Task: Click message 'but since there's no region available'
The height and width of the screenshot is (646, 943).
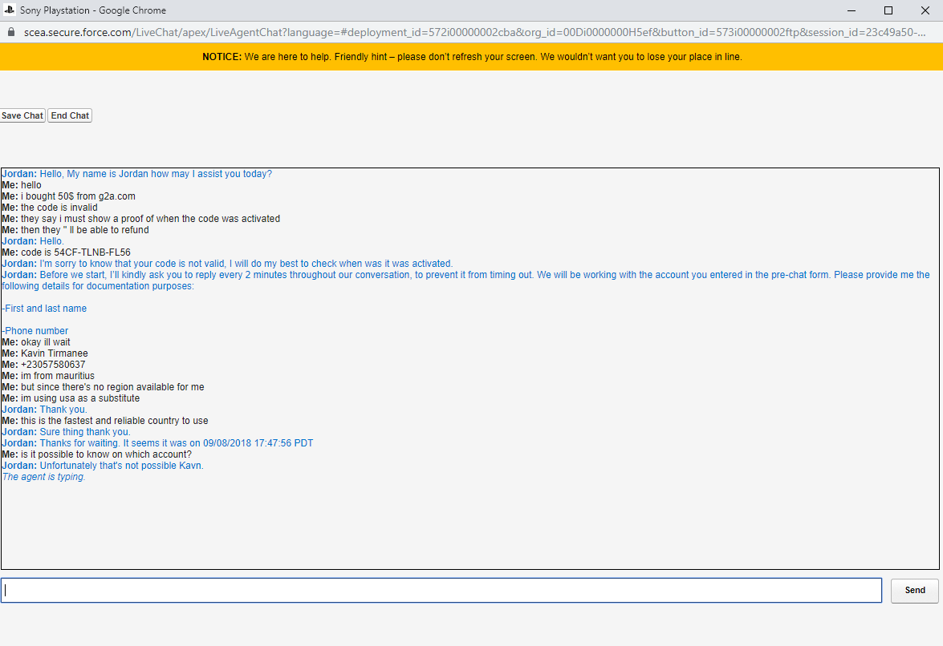Action: (103, 387)
